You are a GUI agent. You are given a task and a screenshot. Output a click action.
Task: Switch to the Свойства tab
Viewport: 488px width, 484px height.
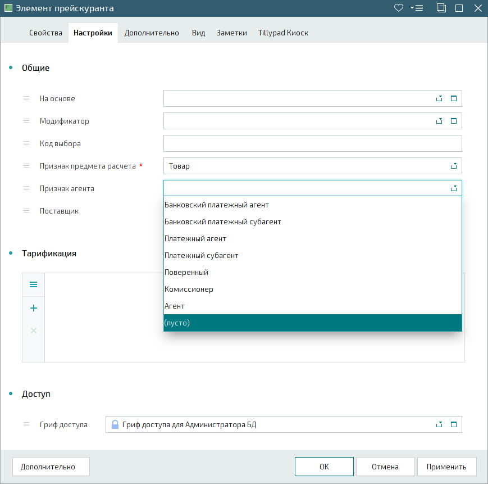(45, 33)
